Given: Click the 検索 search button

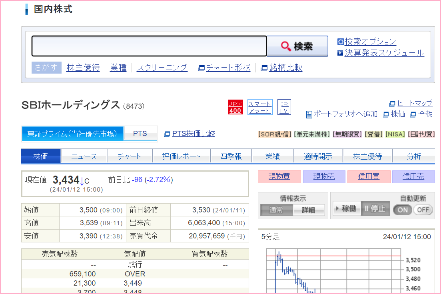Looking at the screenshot, I should click(x=297, y=46).
